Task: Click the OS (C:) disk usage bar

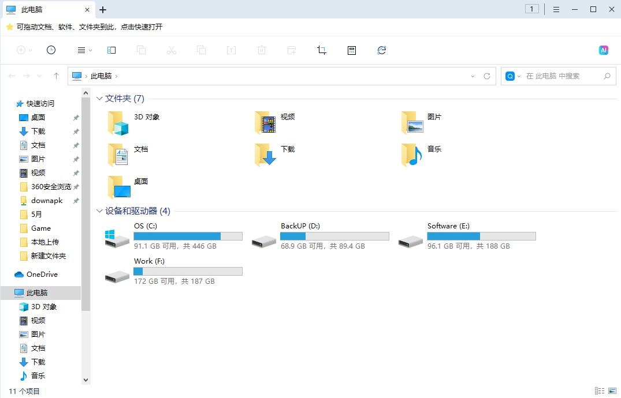Action: tap(188, 235)
